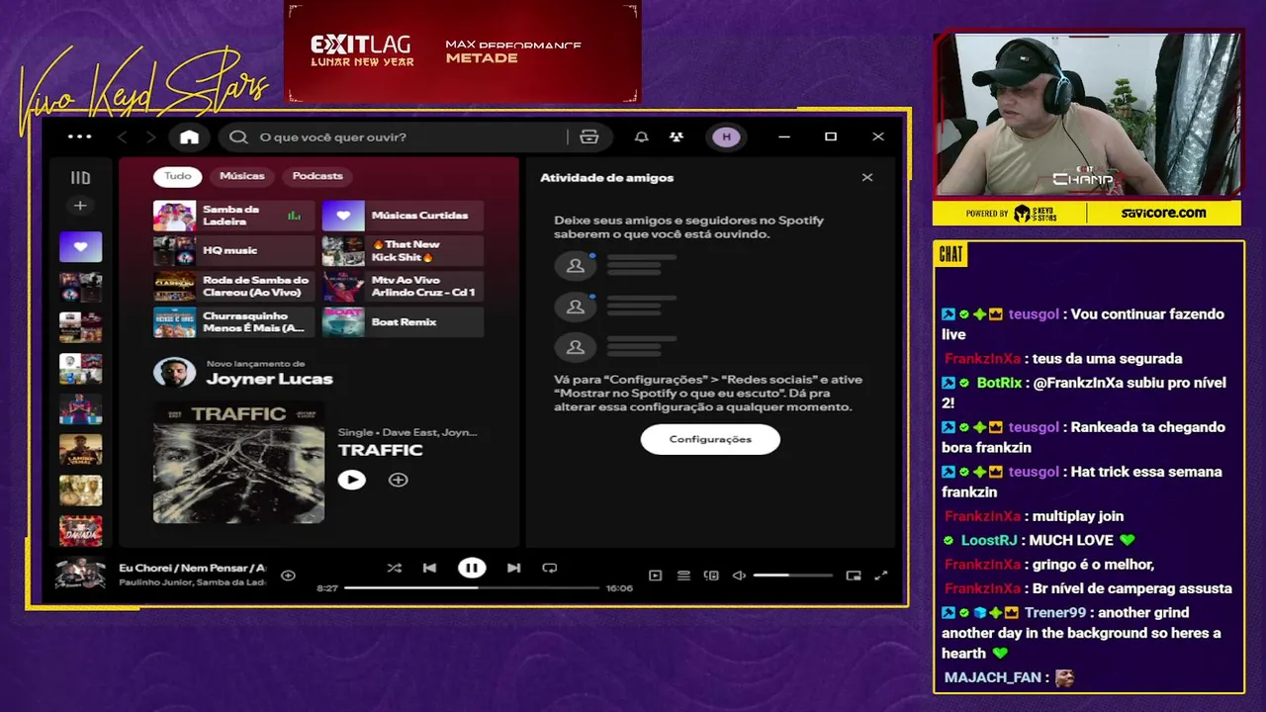Adjust the volume slider
The height and width of the screenshot is (712, 1266).
pyautogui.click(x=793, y=576)
